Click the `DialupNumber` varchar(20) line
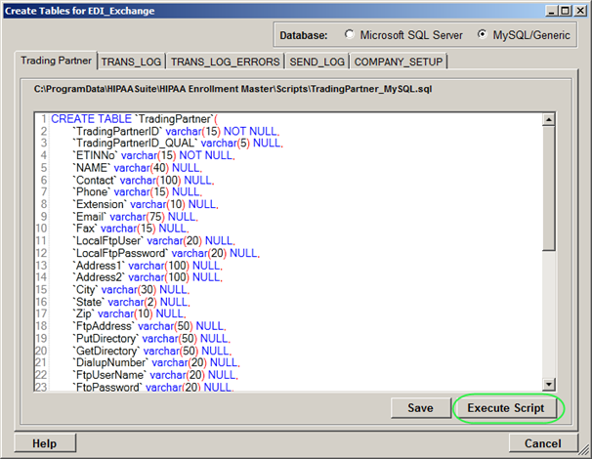This screenshot has width=592, height=459. click(156, 362)
